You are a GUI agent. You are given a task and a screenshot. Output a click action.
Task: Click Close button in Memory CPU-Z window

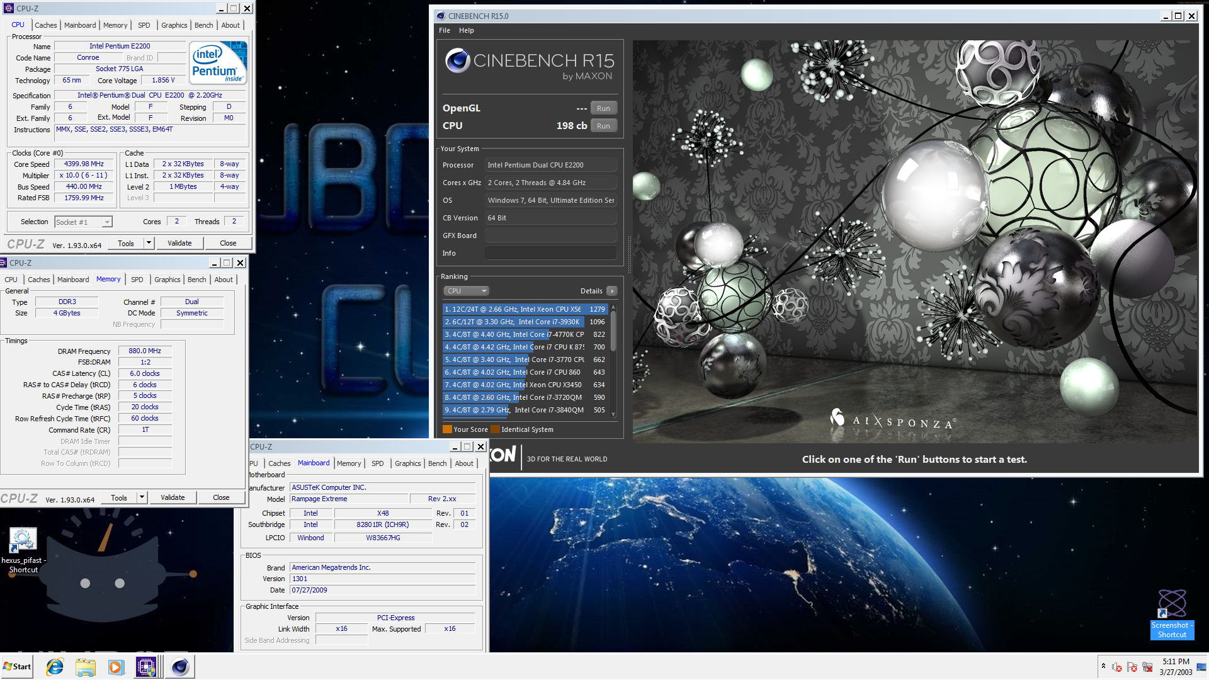(221, 497)
